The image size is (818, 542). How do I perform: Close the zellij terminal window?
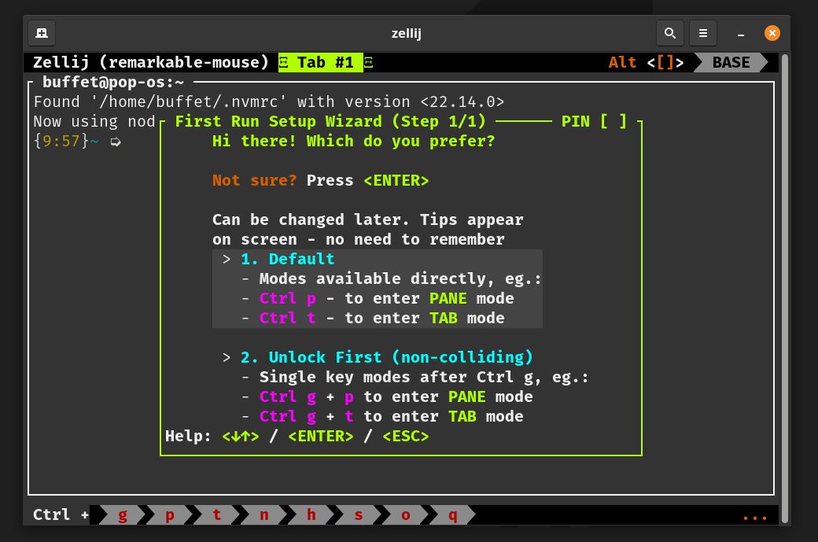pos(772,33)
